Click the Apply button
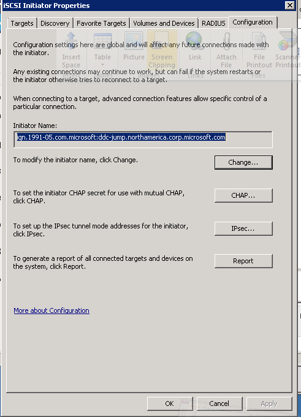The width and height of the screenshot is (301, 417). [x=269, y=404]
